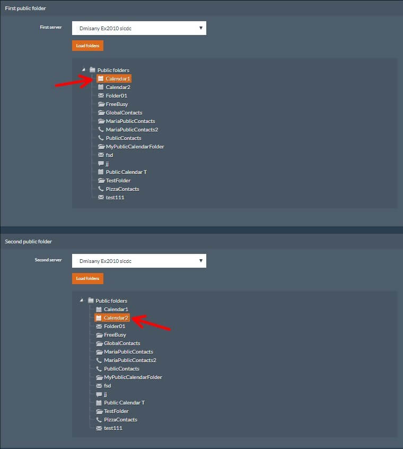The image size is (403, 449).
Task: Click Calendar1 calendar icon in second tree
Action: [x=99, y=309]
